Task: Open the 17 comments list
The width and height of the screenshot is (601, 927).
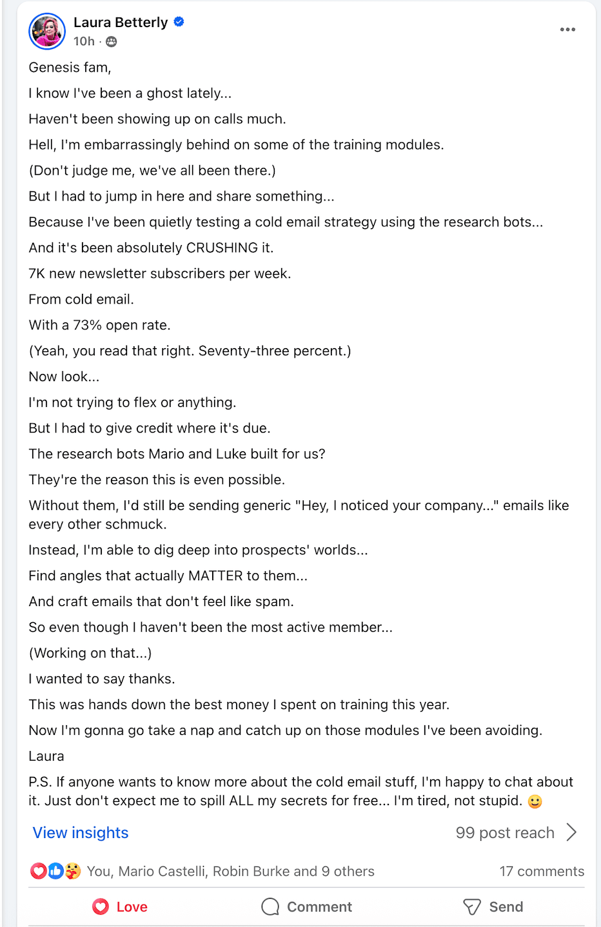Action: 542,872
